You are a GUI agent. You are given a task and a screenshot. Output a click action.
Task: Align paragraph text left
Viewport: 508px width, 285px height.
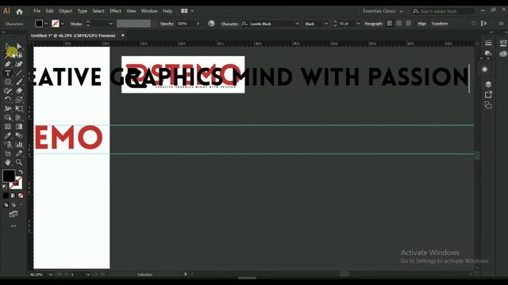coord(390,23)
